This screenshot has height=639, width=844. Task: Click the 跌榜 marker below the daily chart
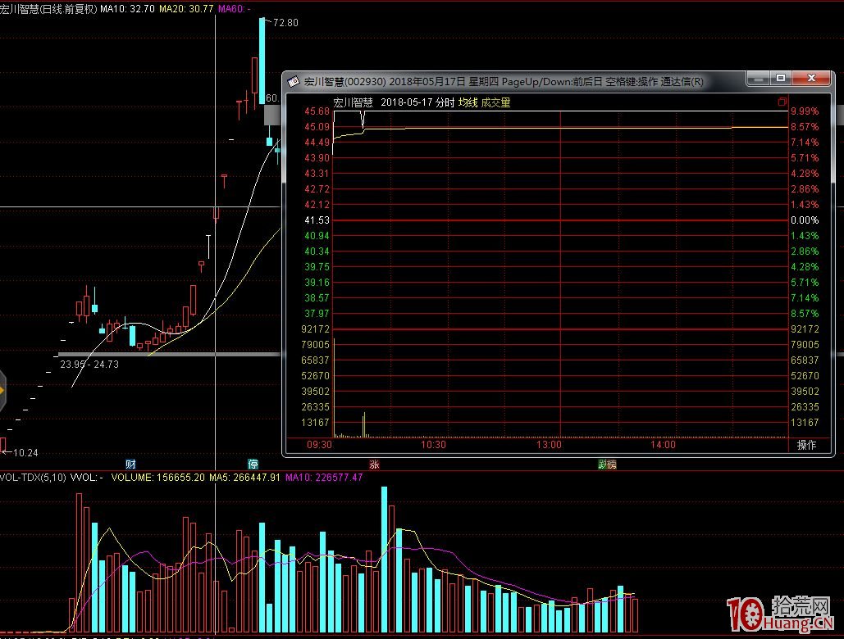(x=607, y=465)
